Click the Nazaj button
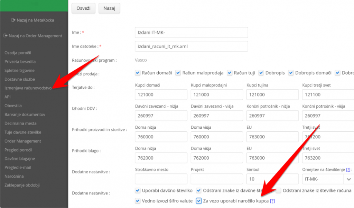This screenshot has width=354, height=208. [x=109, y=8]
